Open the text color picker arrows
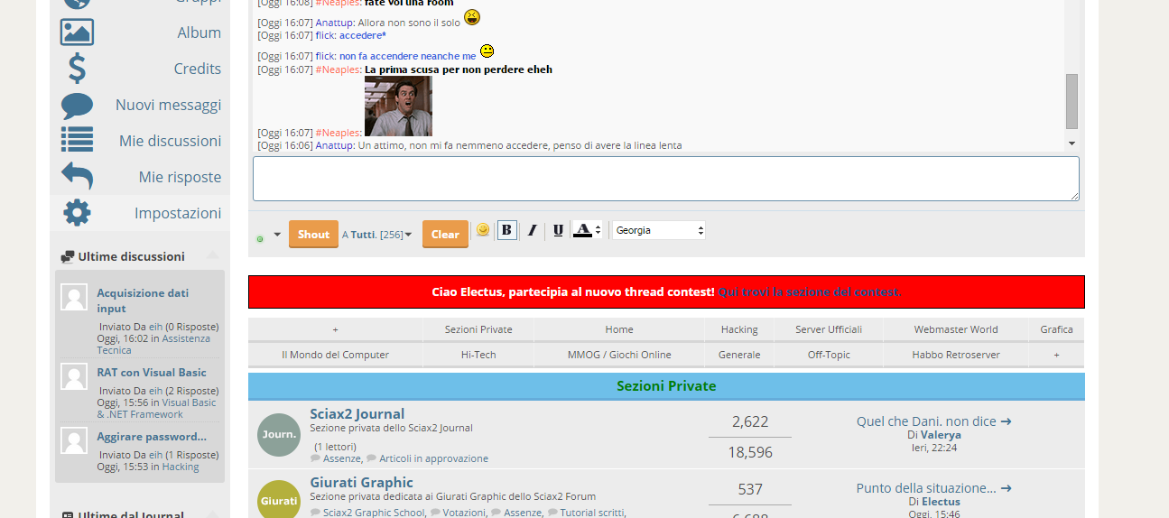Screen dimensions: 1169x518 pos(598,230)
